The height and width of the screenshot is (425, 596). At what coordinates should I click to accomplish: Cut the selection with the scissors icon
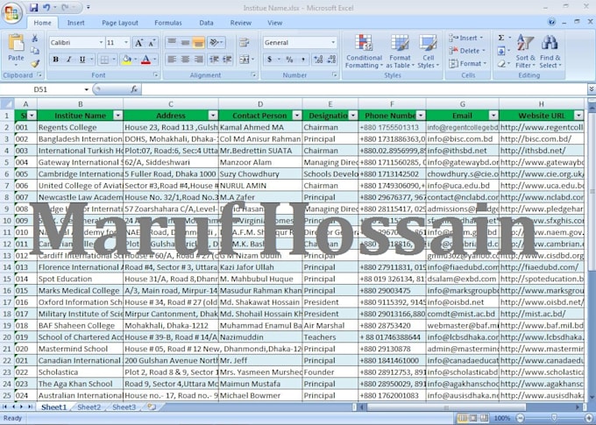[34, 38]
